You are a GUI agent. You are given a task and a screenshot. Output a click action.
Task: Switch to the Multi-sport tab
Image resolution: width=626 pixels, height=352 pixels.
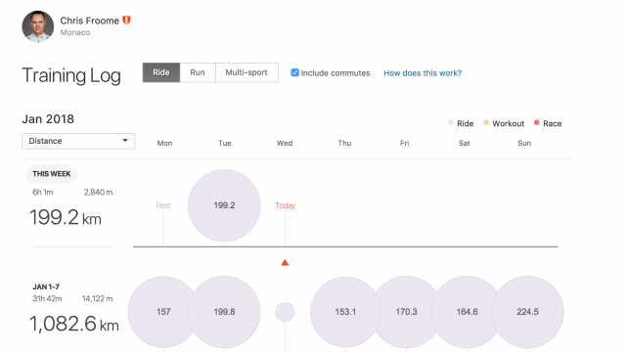coord(246,72)
